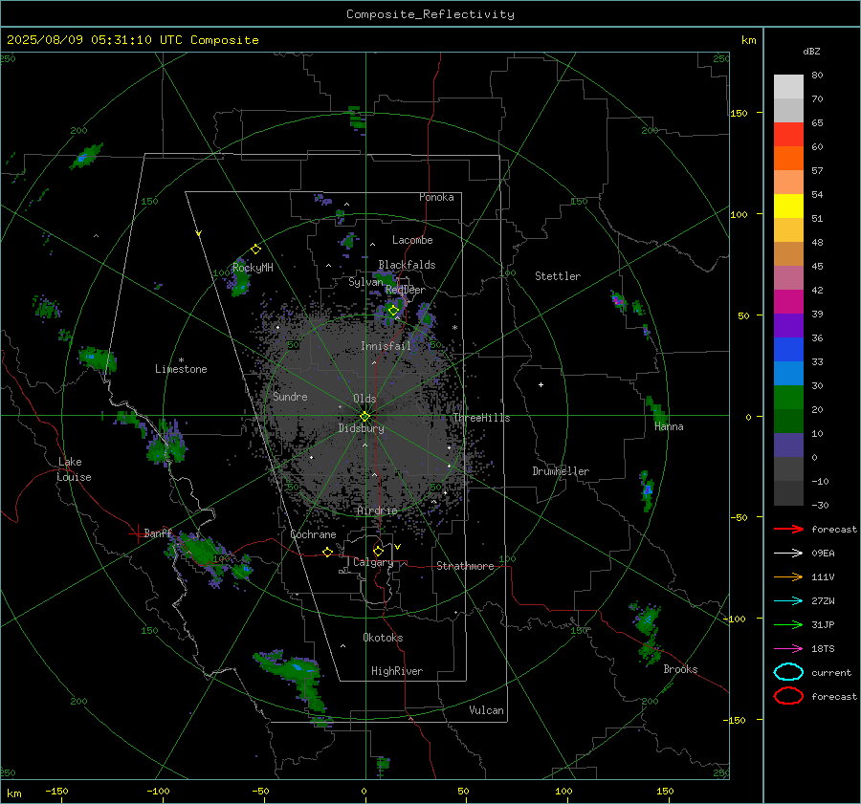Image resolution: width=861 pixels, height=804 pixels.
Task: Click the Vulcan city label
Action: coord(487,710)
